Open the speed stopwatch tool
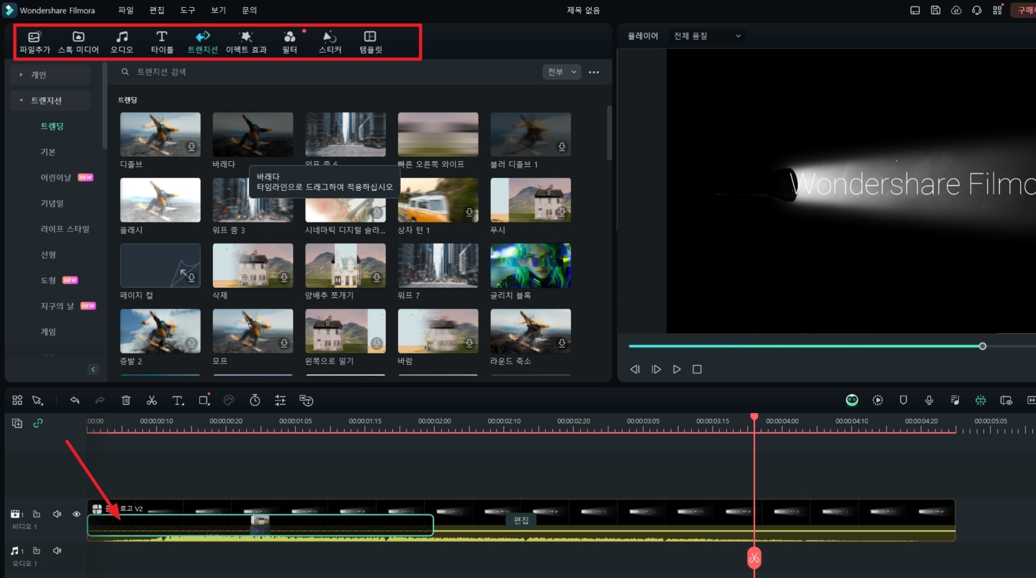 [255, 400]
